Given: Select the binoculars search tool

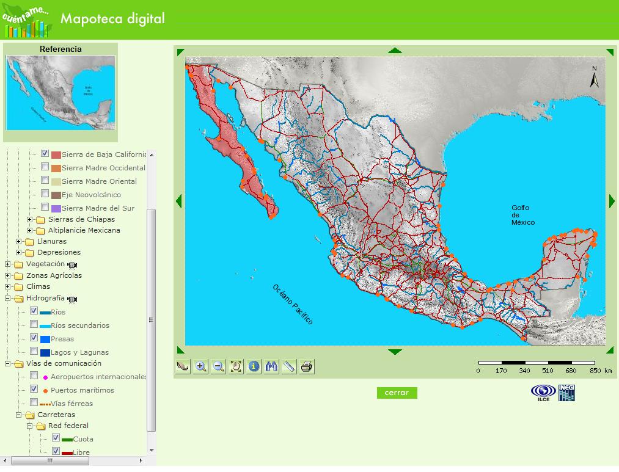Looking at the screenshot, I should tap(271, 366).
